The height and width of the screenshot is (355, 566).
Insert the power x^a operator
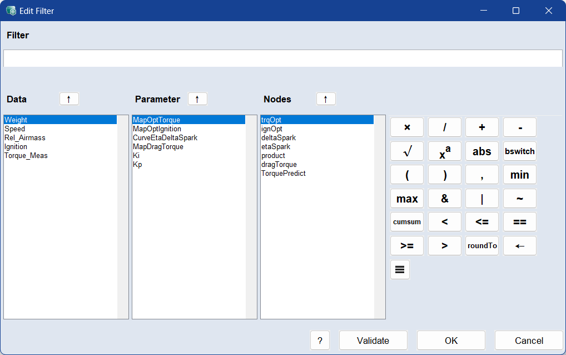tap(444, 151)
